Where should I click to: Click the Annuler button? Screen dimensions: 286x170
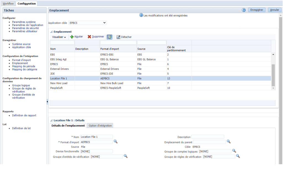274,10
